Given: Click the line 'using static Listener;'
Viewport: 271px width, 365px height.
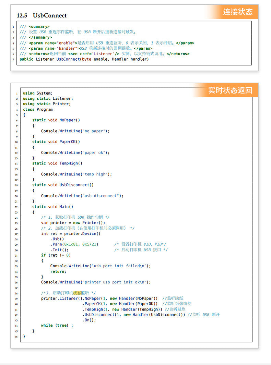Looking at the screenshot, I should click(x=48, y=98).
